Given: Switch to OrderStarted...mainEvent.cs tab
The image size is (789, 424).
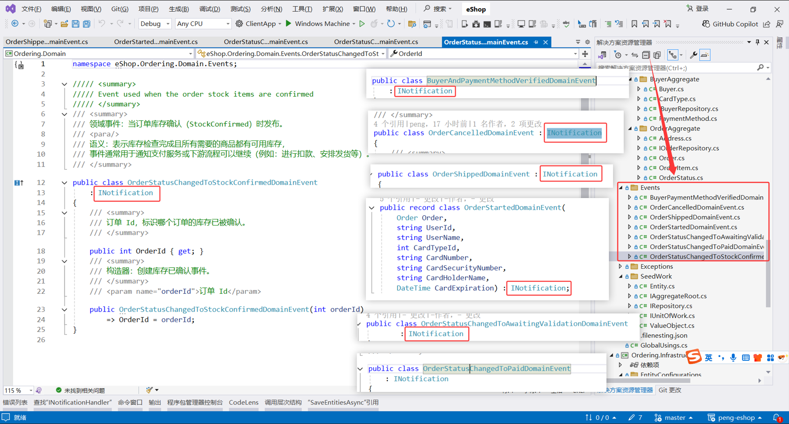Looking at the screenshot, I should [156, 42].
